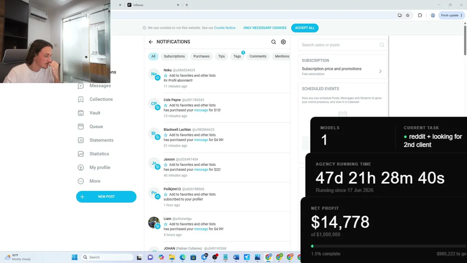The width and height of the screenshot is (467, 263).
Task: Open the browser Extensions puzzle icon
Action: click(420, 15)
